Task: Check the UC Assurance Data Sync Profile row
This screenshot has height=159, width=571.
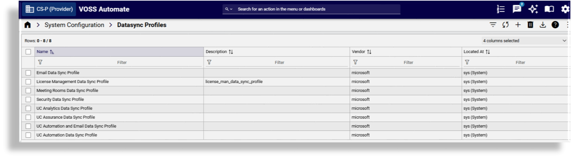Action: tap(28, 117)
